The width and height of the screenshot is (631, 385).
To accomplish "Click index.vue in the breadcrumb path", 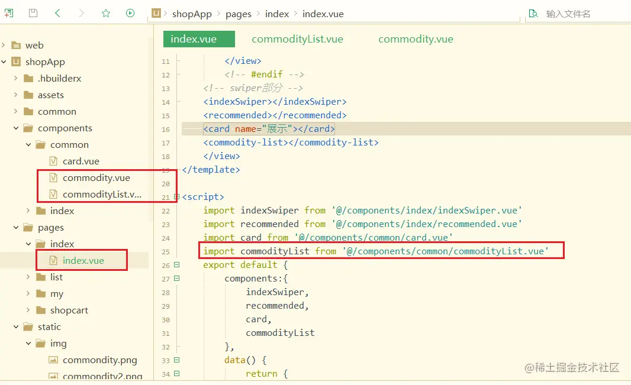I will (x=323, y=14).
